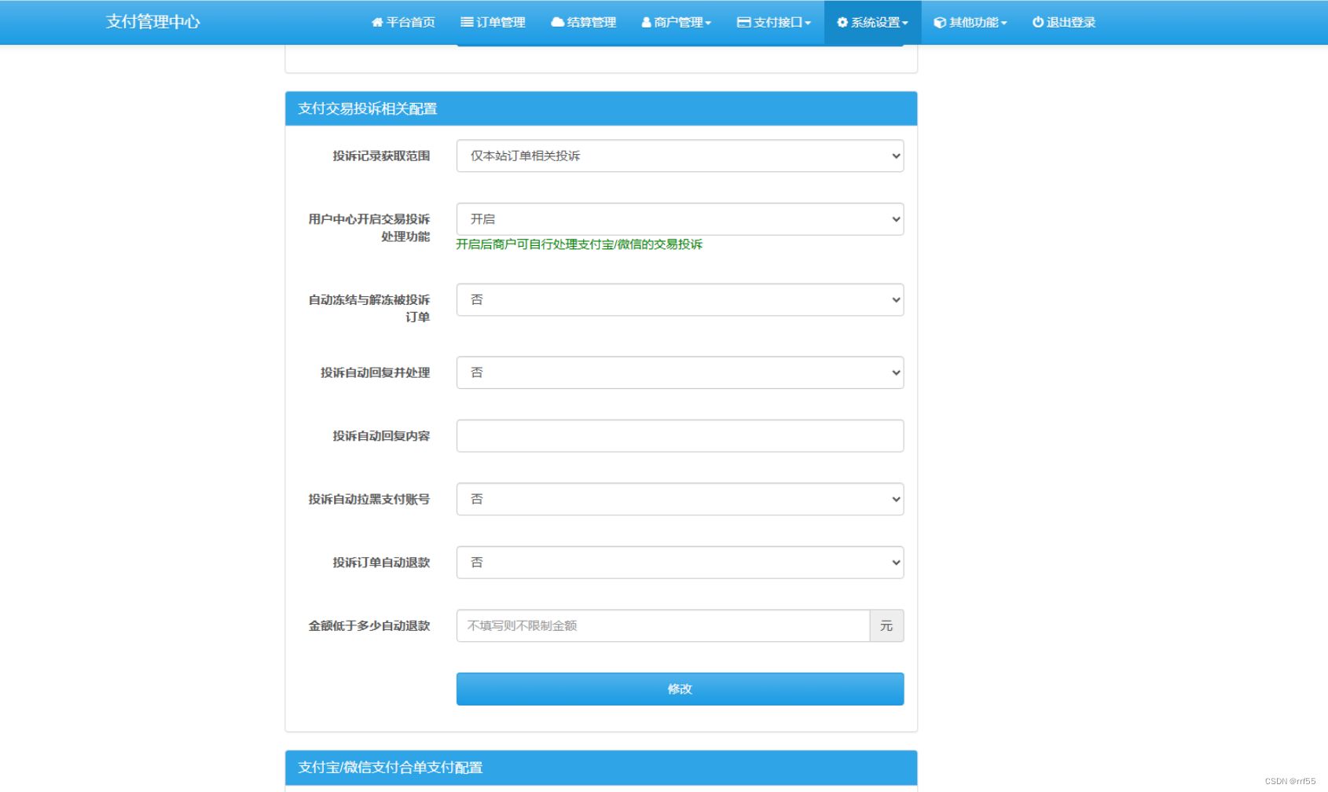This screenshot has height=792, width=1328.
Task: Expand the 投诉订单自动退款 dropdown
Action: [x=680, y=562]
